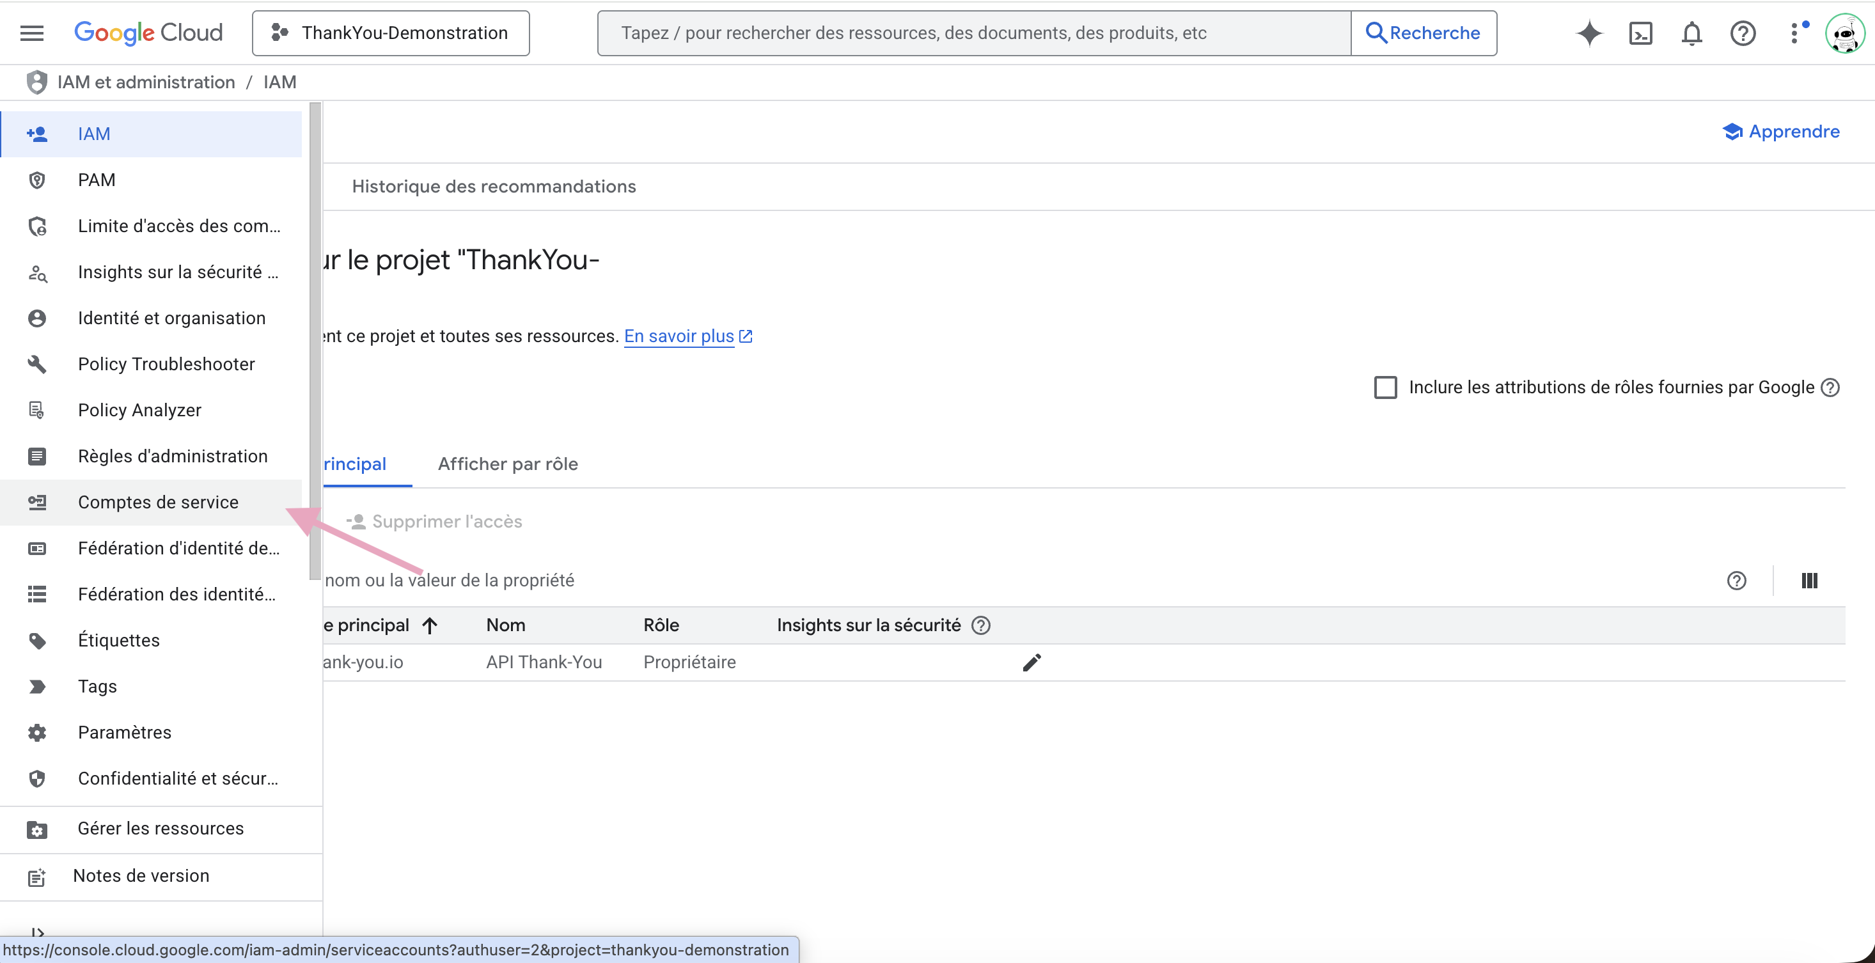
Task: Open the help question mark menu
Action: [x=1743, y=33]
